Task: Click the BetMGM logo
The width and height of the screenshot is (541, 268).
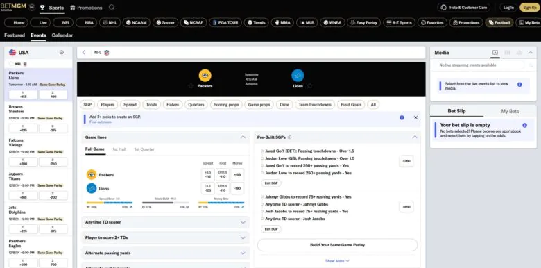Action: tap(13, 7)
